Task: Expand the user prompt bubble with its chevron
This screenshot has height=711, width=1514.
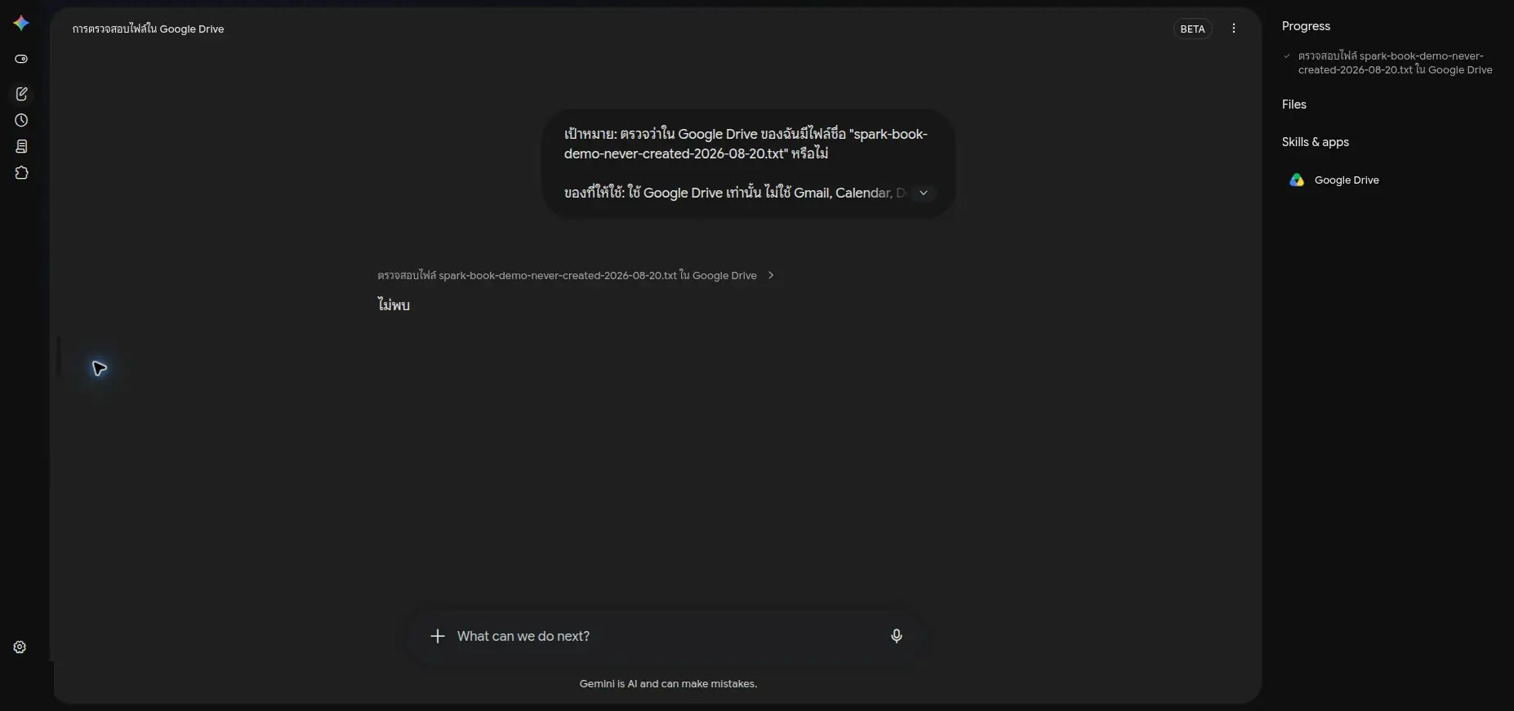Action: click(924, 193)
